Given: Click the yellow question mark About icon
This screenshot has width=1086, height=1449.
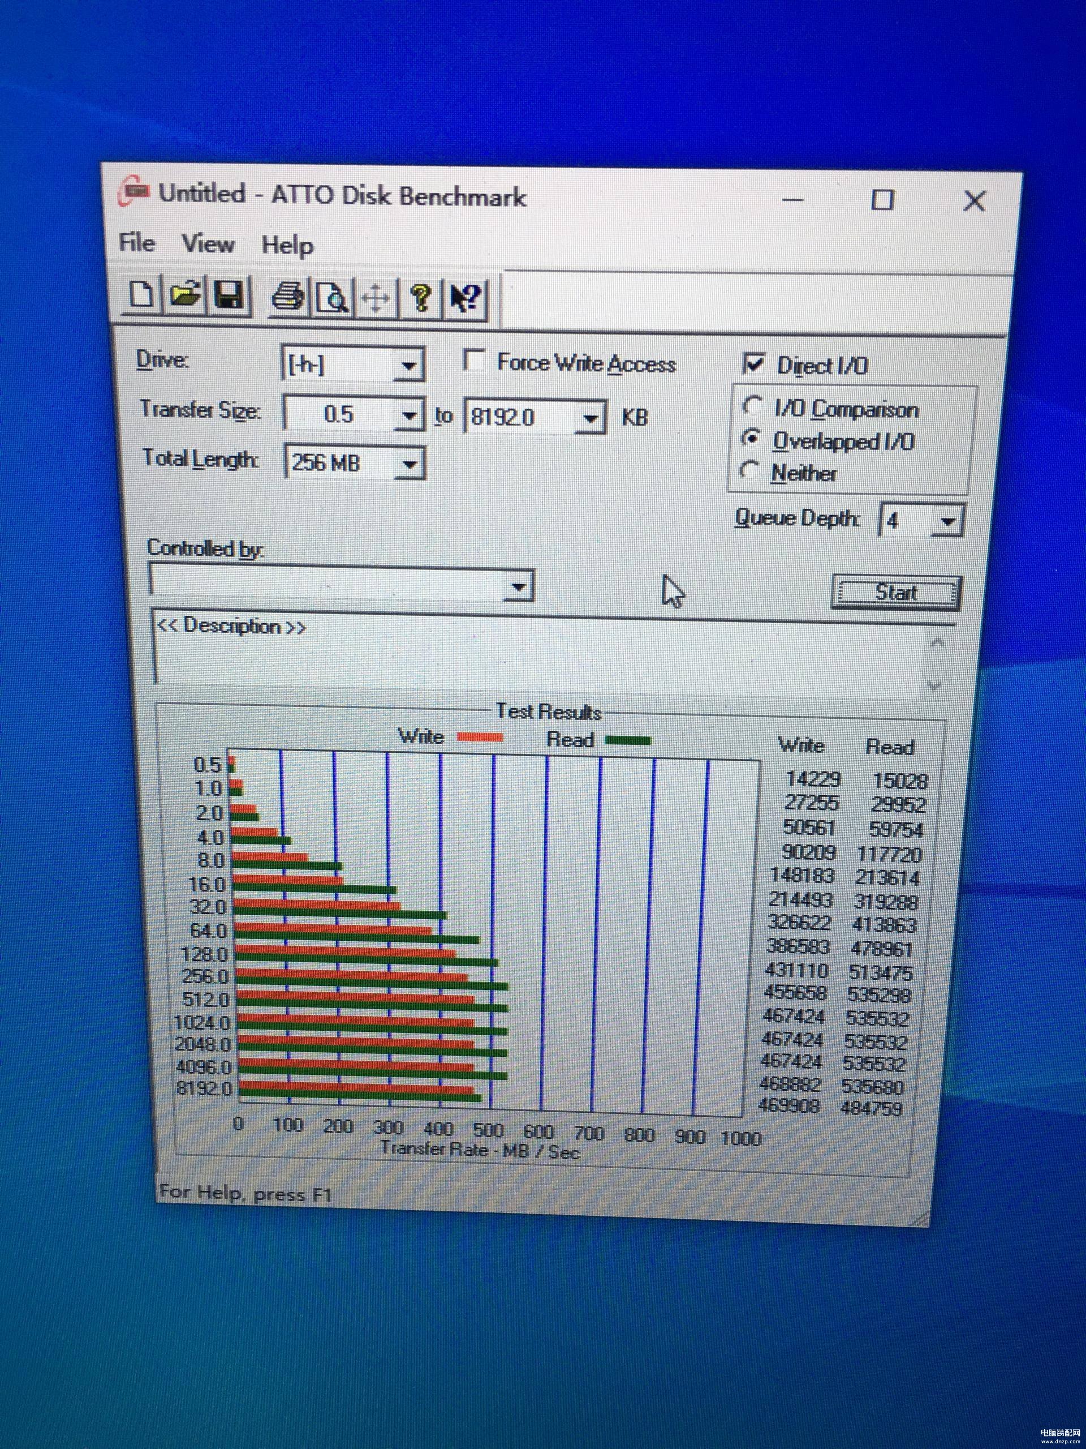Looking at the screenshot, I should [420, 299].
